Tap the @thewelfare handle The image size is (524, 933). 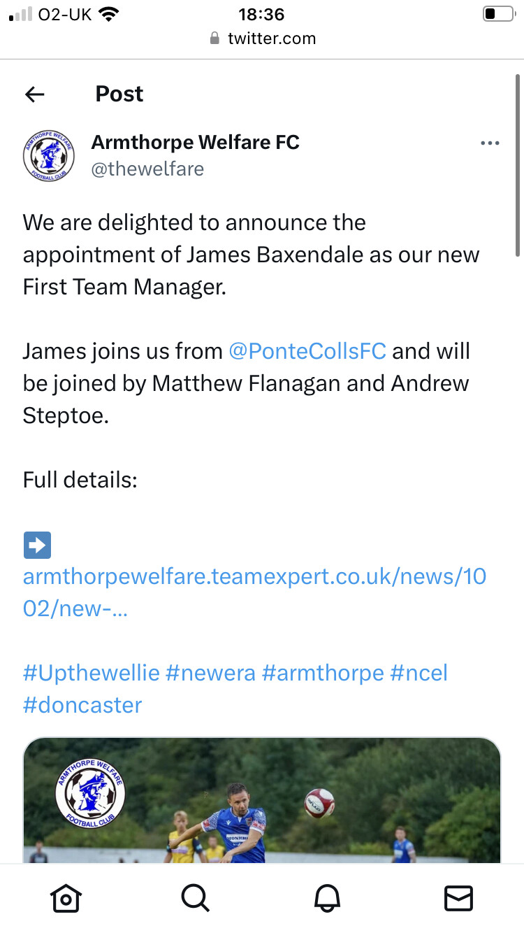tap(147, 169)
